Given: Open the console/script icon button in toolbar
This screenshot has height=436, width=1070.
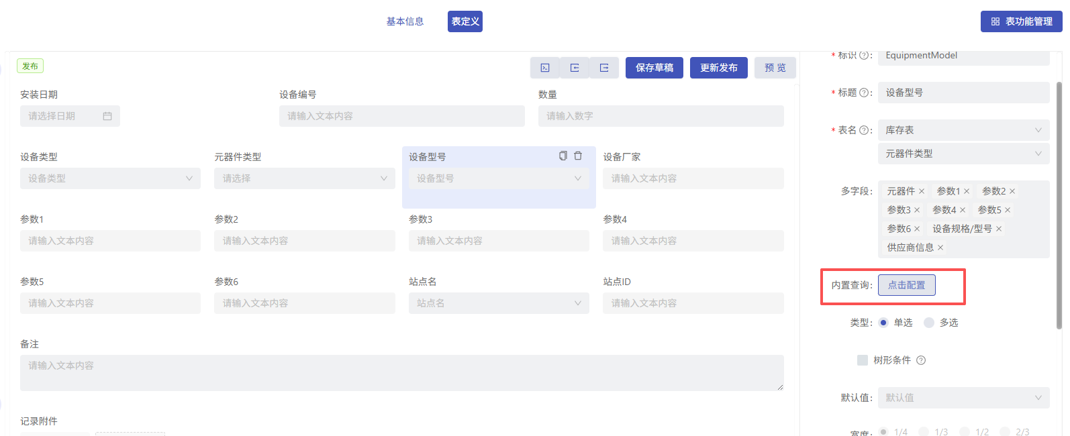Looking at the screenshot, I should pos(545,68).
